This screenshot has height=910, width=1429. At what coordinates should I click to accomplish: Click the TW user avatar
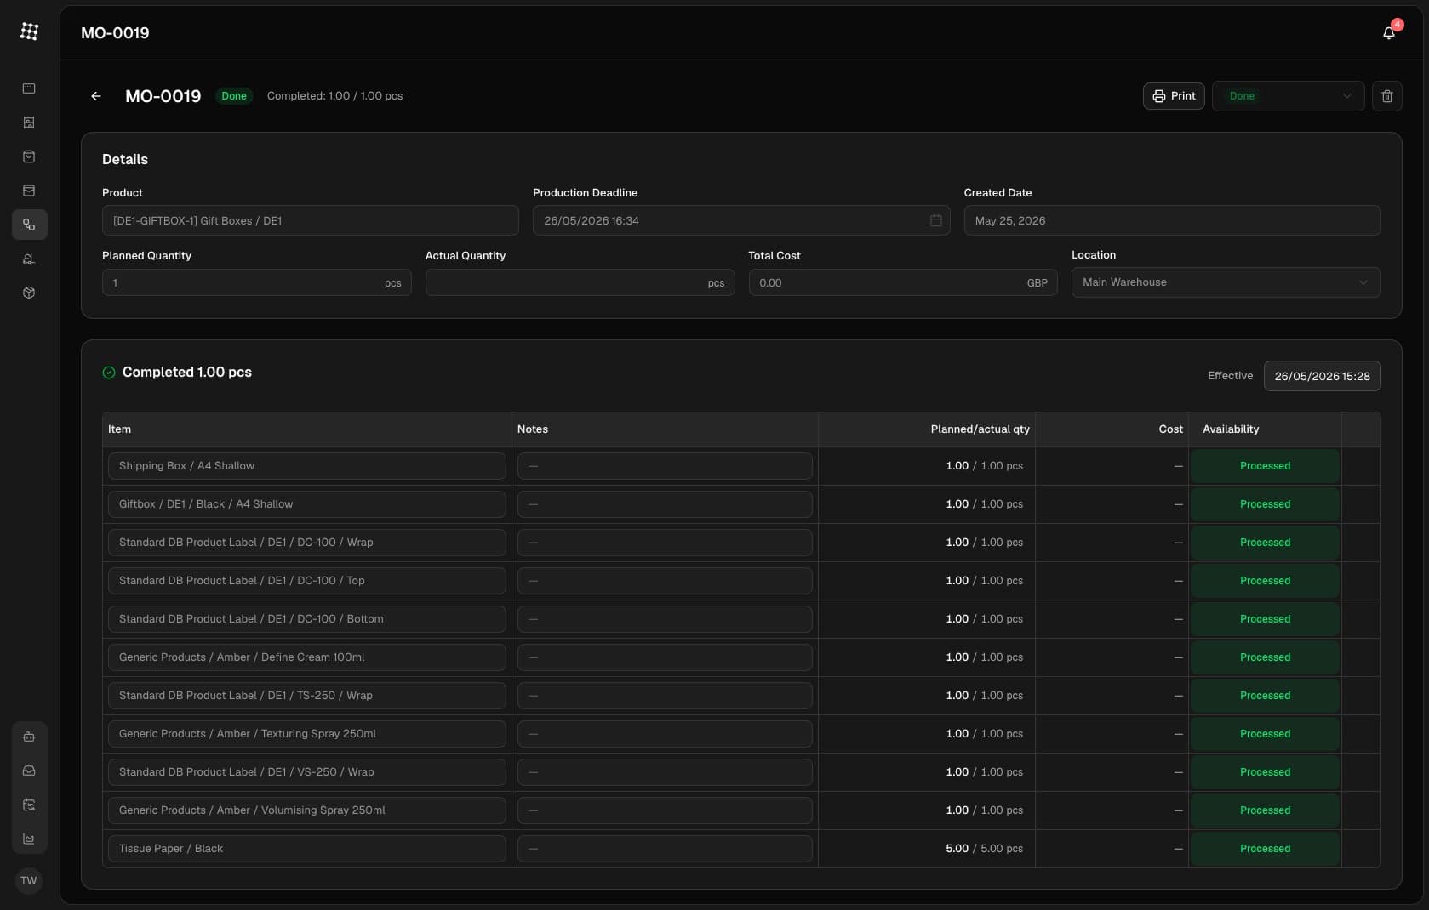pyautogui.click(x=29, y=880)
